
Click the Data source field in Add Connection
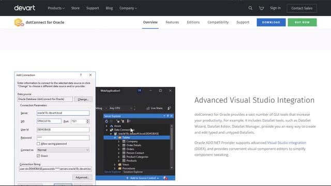pos(45,99)
